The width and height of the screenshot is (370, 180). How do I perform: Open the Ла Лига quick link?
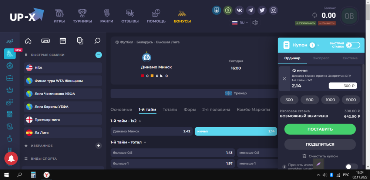[x=63, y=133]
